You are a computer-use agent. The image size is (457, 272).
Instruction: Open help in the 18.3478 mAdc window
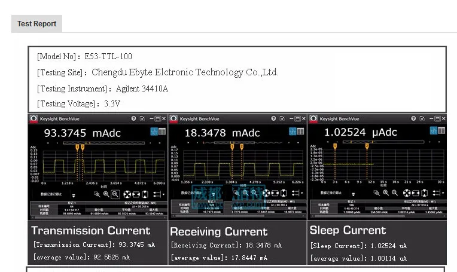[273, 118]
